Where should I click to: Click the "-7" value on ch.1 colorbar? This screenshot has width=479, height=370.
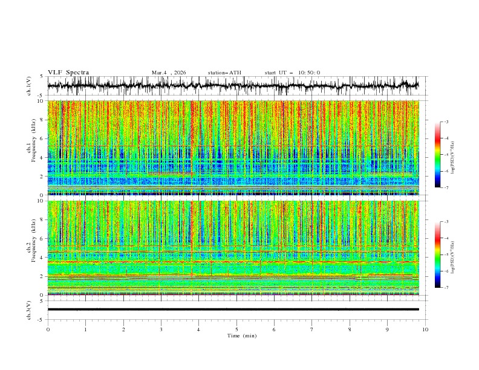point(446,187)
